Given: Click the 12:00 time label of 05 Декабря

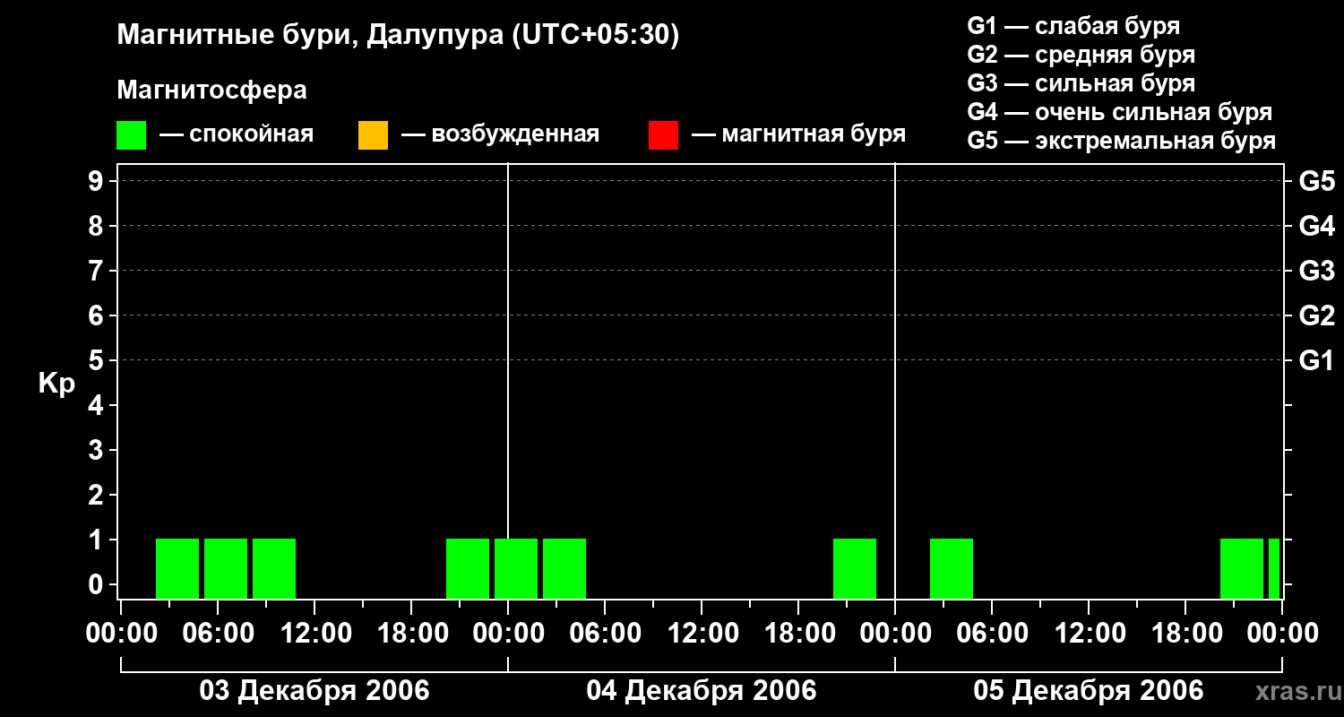Looking at the screenshot, I should pyautogui.click(x=1089, y=634).
